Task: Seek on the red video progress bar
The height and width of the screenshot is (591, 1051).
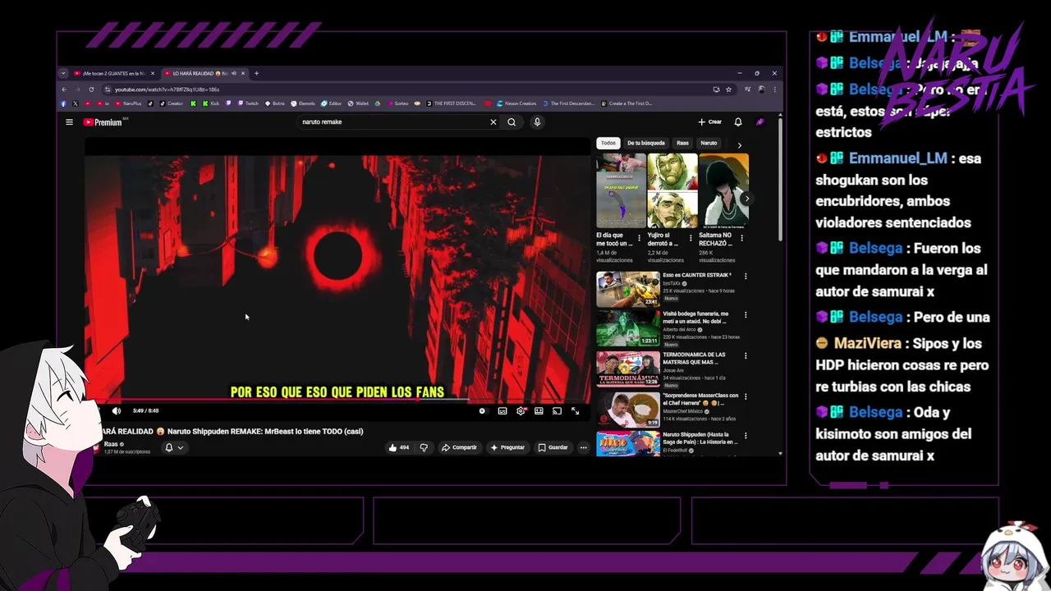Action: pyautogui.click(x=337, y=401)
